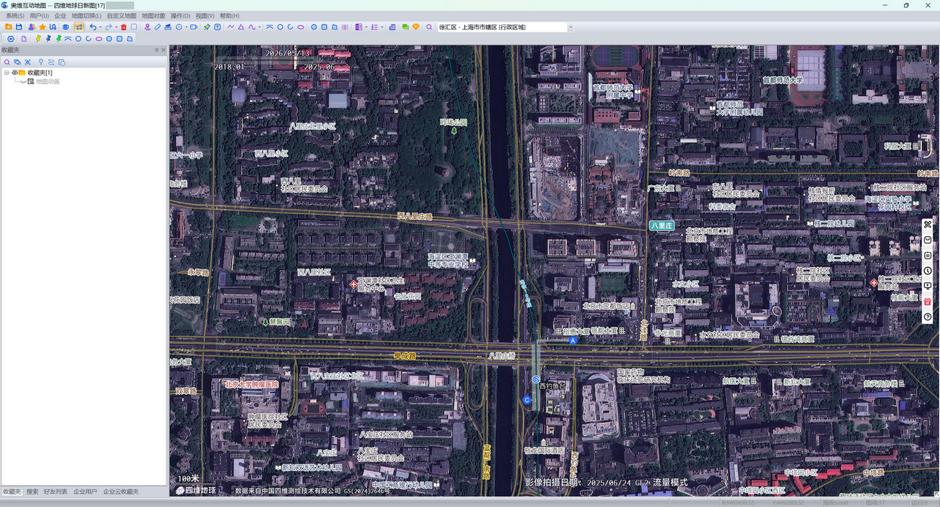Click the blue C waypoint marker on map

(x=527, y=400)
